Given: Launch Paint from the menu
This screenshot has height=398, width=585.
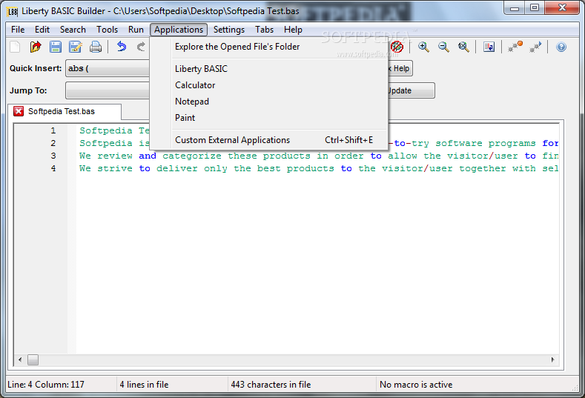Looking at the screenshot, I should [268, 118].
